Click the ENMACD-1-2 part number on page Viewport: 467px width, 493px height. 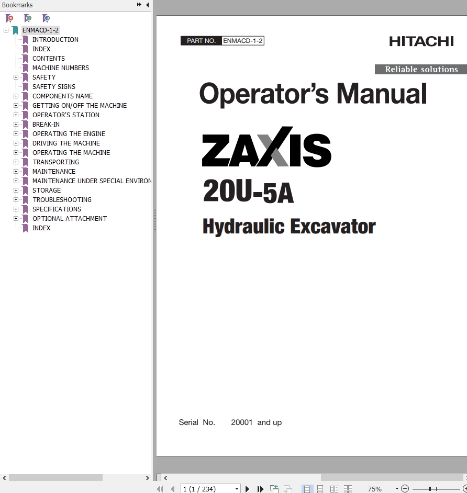(243, 41)
